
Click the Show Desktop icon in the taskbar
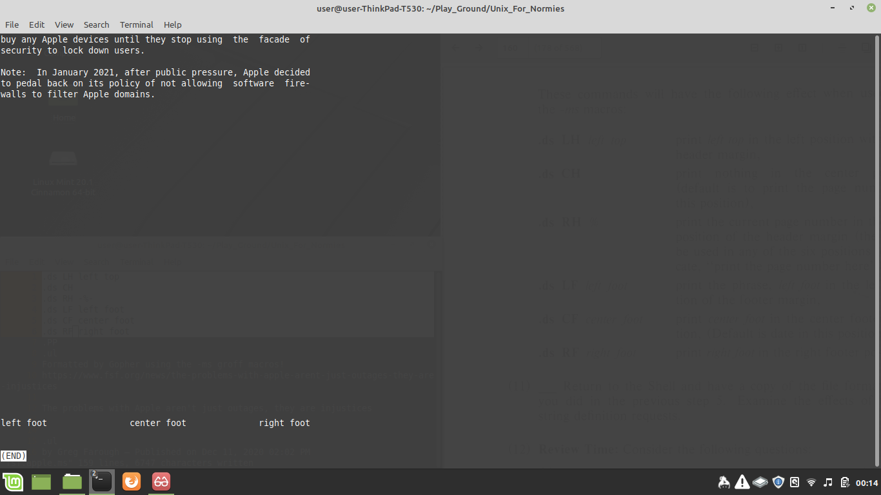tap(41, 481)
